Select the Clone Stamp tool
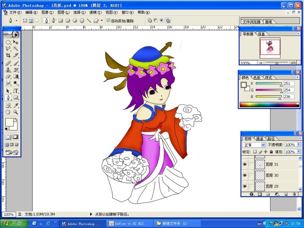304x228 pixels. (8, 70)
